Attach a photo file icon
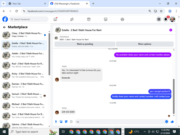180x135 pixels. pyautogui.click(x=61, y=122)
